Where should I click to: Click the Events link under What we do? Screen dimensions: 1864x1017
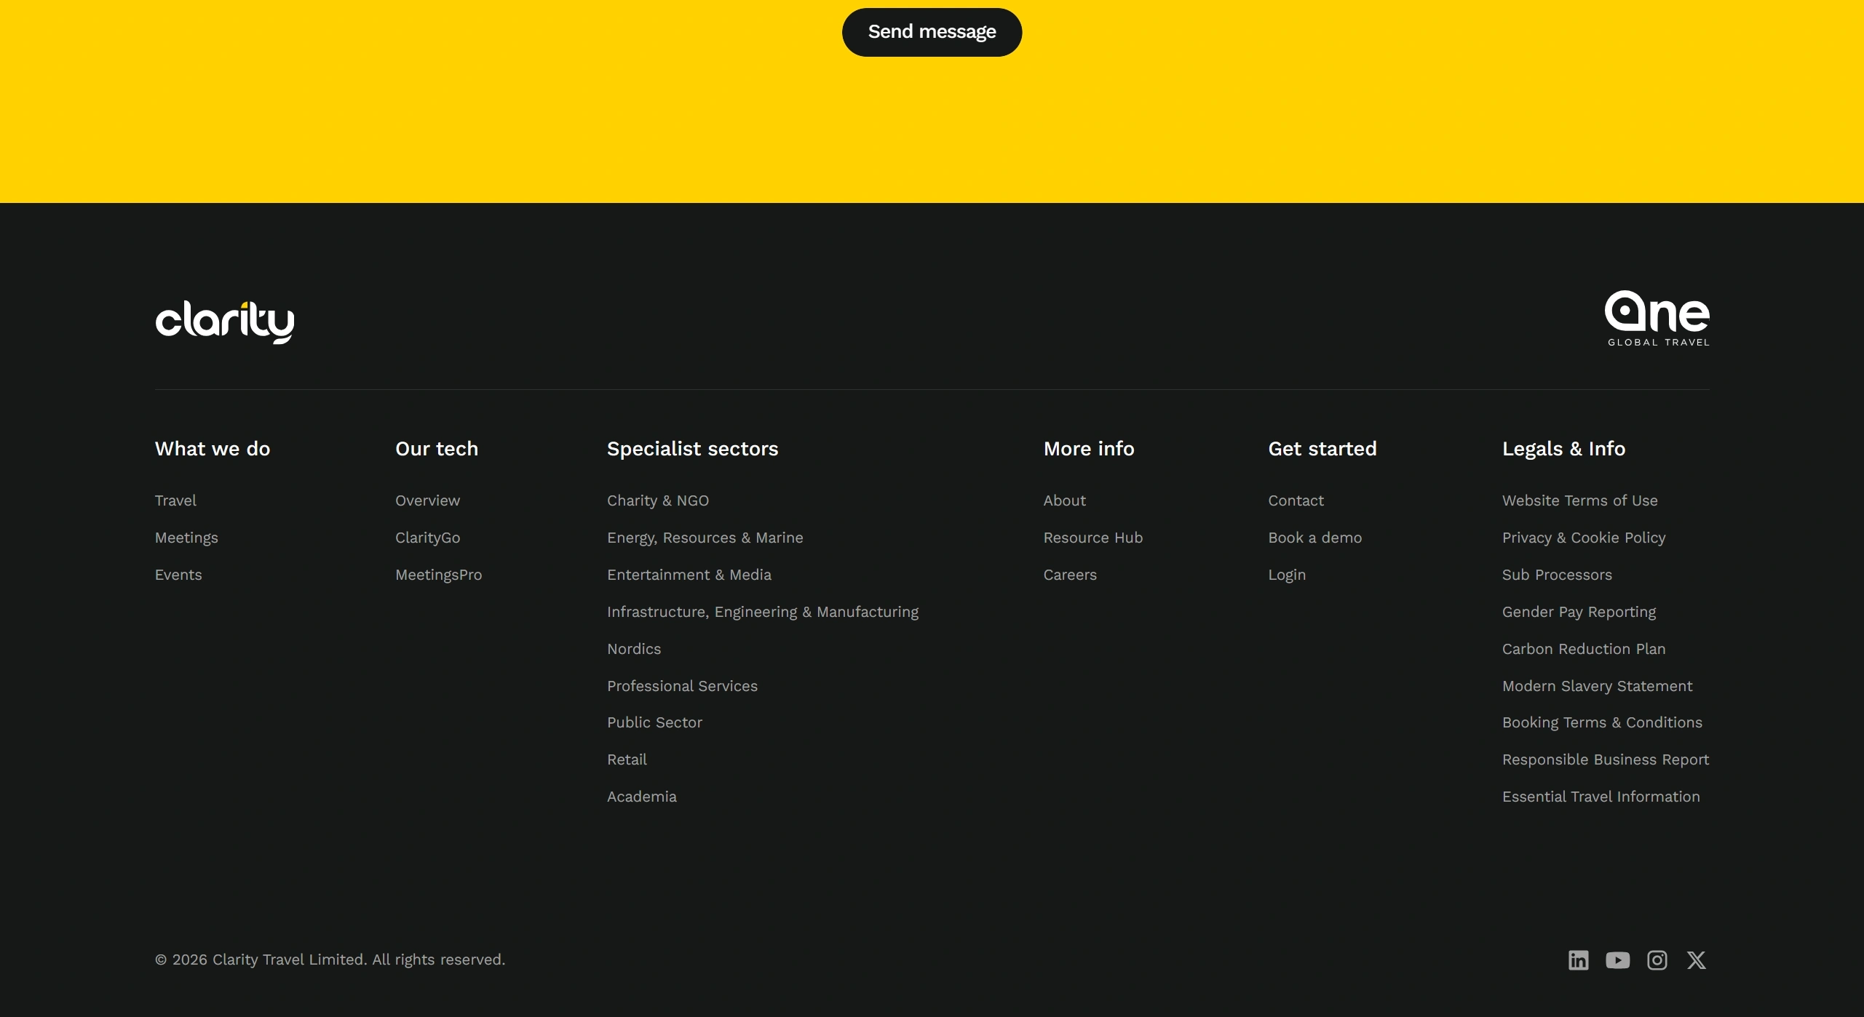click(x=178, y=575)
